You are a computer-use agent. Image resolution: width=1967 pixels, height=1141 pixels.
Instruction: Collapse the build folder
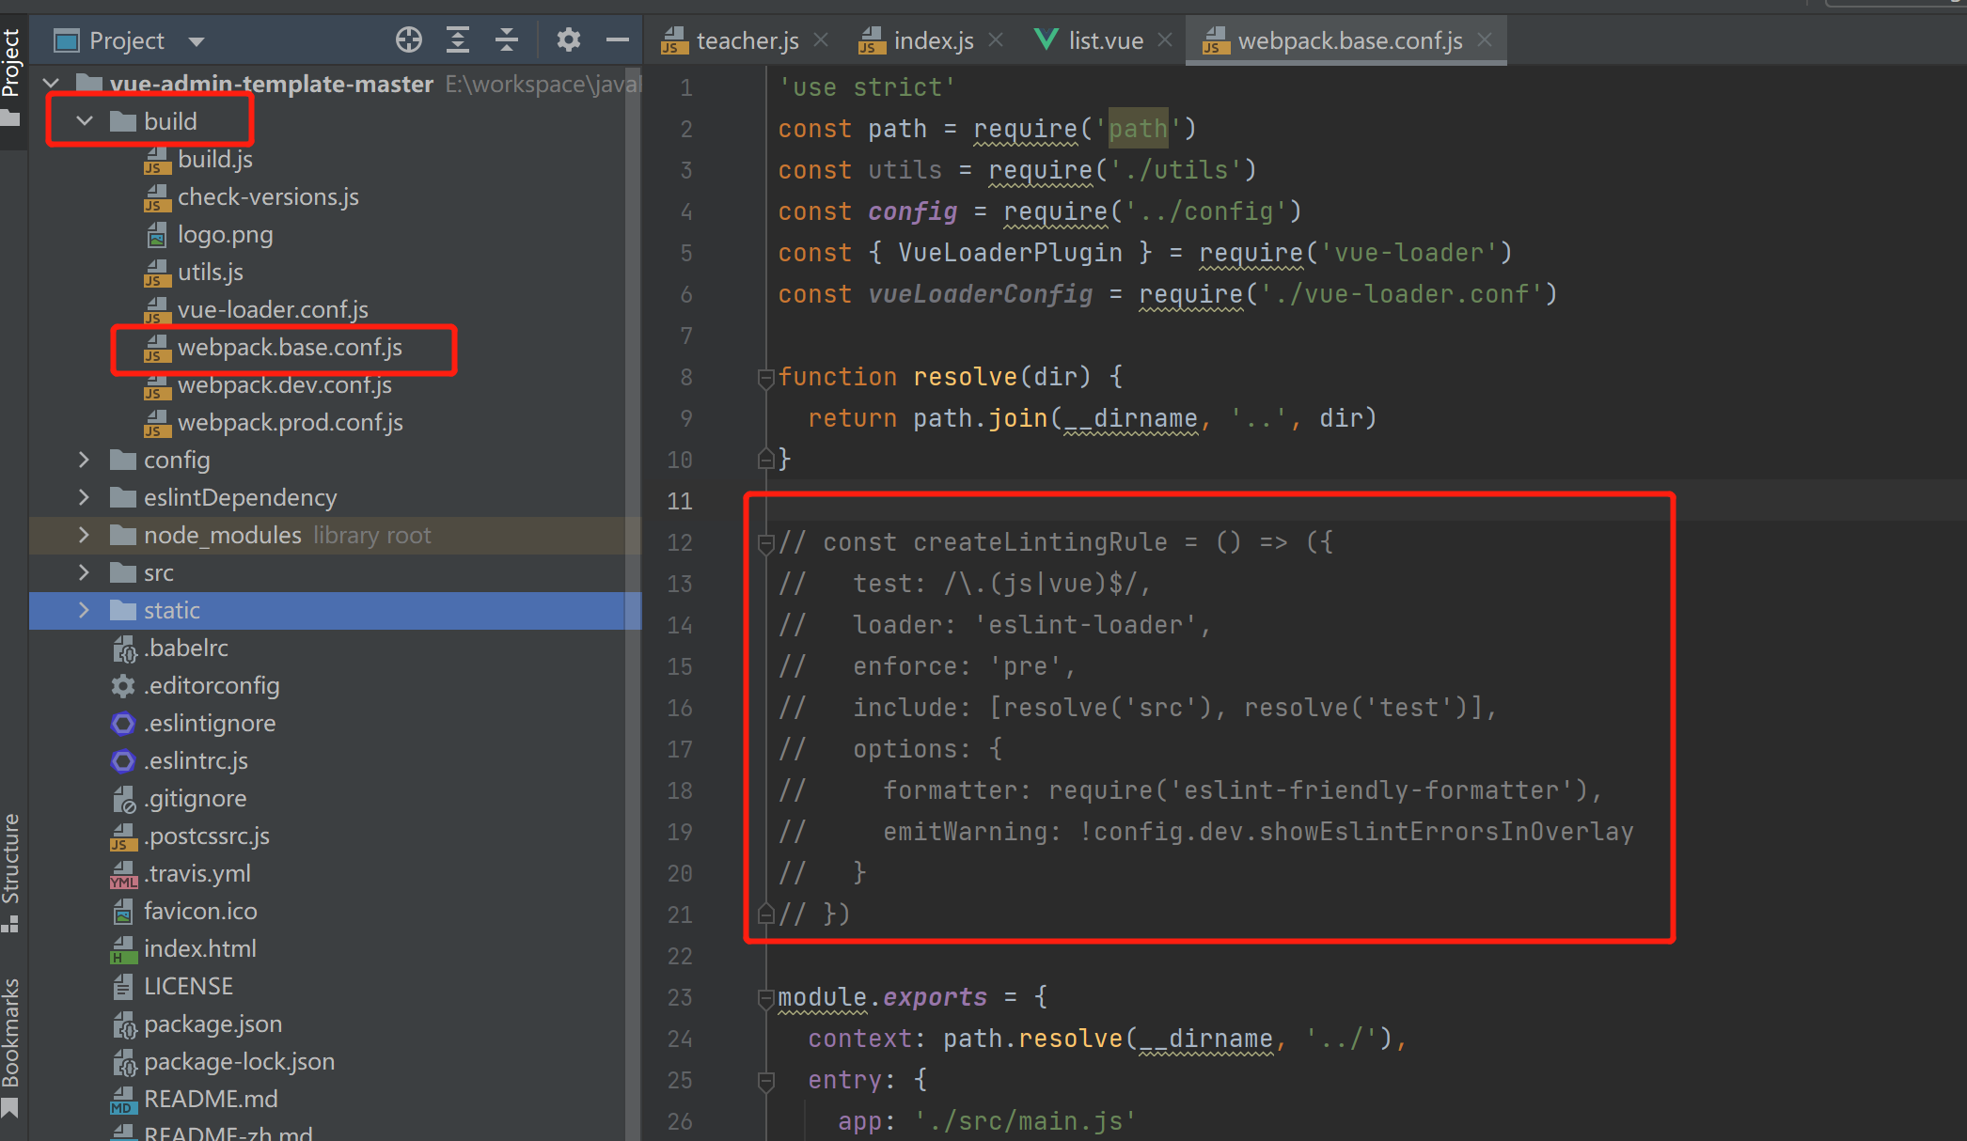(85, 121)
